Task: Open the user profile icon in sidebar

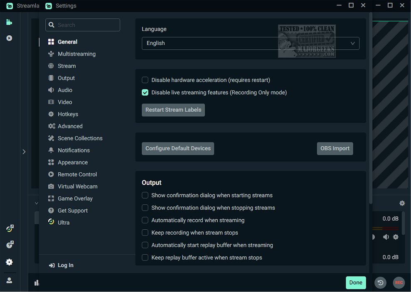Action: tap(10, 280)
